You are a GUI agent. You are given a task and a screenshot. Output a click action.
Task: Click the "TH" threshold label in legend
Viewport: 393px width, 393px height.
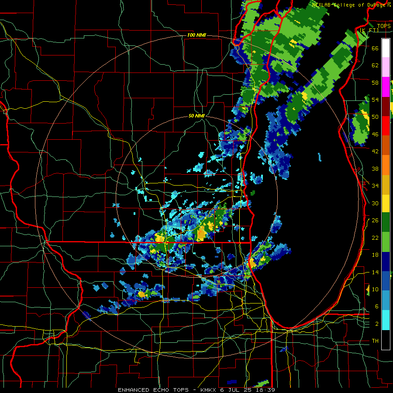(x=375, y=341)
